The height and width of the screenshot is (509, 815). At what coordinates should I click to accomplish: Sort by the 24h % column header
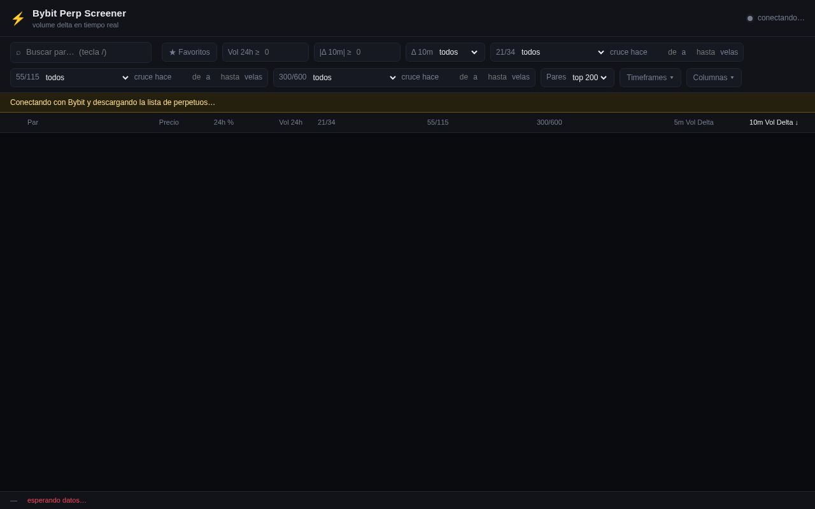coord(223,122)
